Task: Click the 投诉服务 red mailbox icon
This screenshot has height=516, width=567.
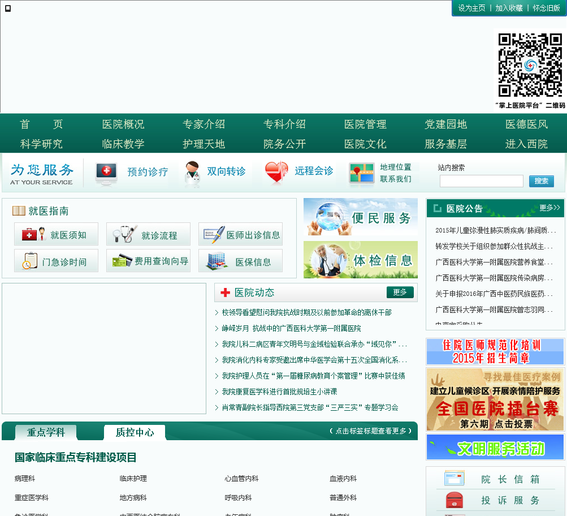Action: click(x=454, y=500)
